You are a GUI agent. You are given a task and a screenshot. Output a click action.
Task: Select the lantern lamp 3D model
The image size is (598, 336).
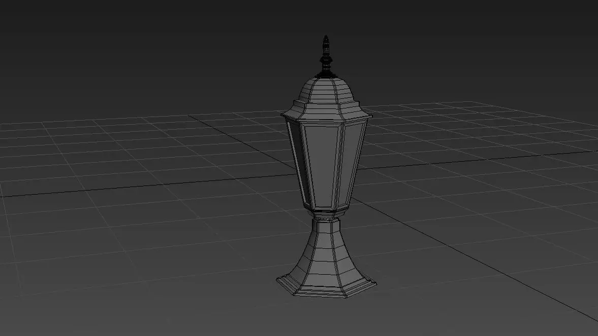(x=326, y=167)
